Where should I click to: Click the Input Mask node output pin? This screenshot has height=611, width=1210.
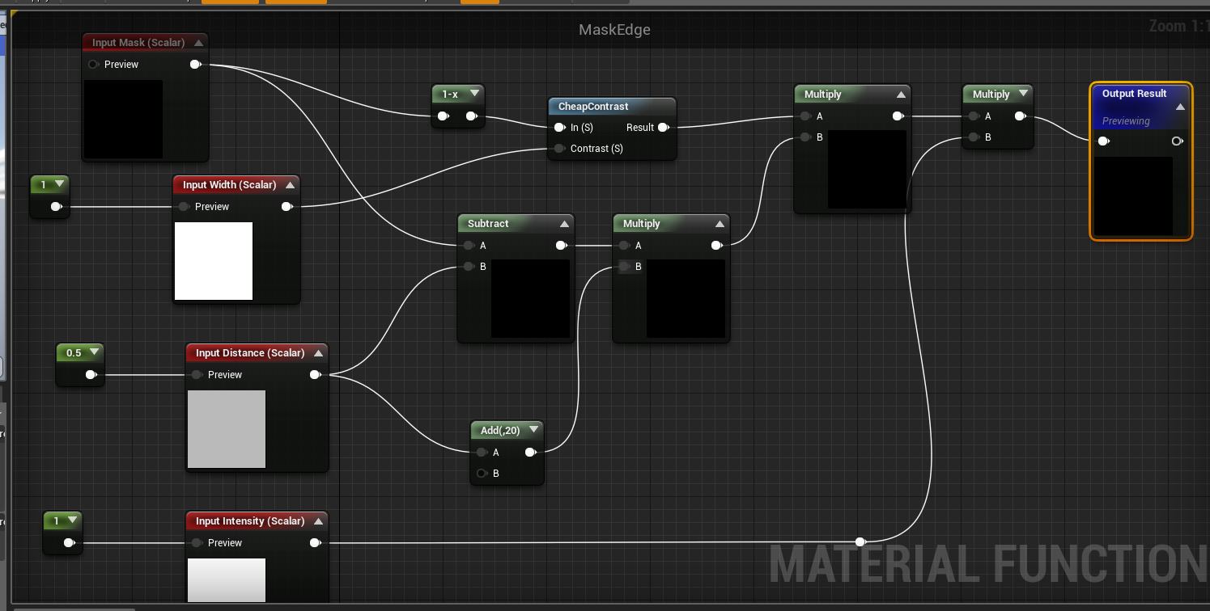coord(195,64)
